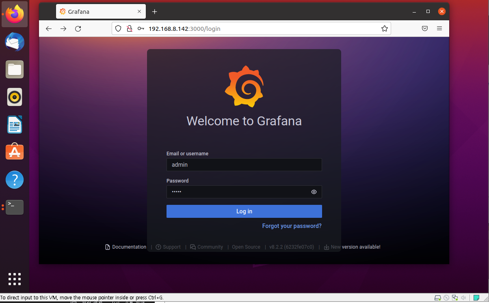Screen dimensions: 489x303
Task: Click version text v8.2.2 (6232fe07c0)
Action: (x=292, y=247)
